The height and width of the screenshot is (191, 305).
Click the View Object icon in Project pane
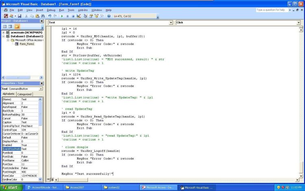click(10, 26)
